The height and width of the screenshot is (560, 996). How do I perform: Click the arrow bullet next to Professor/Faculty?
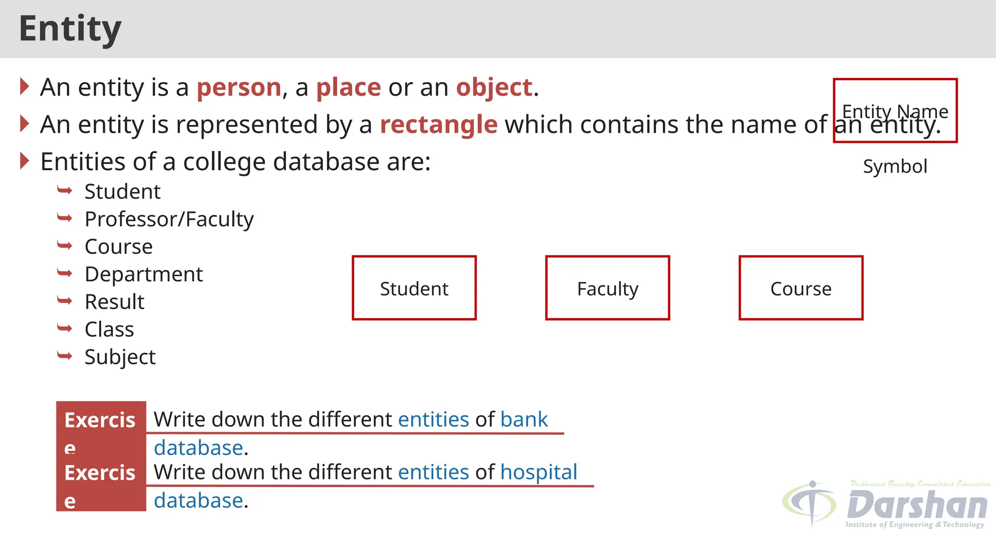65,218
